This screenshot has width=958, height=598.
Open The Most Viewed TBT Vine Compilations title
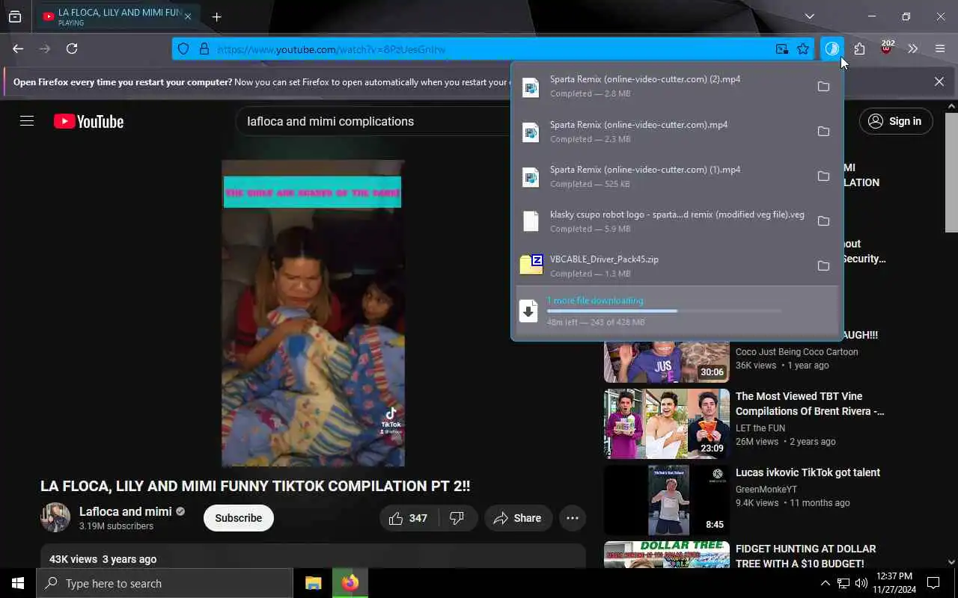pyautogui.click(x=810, y=404)
